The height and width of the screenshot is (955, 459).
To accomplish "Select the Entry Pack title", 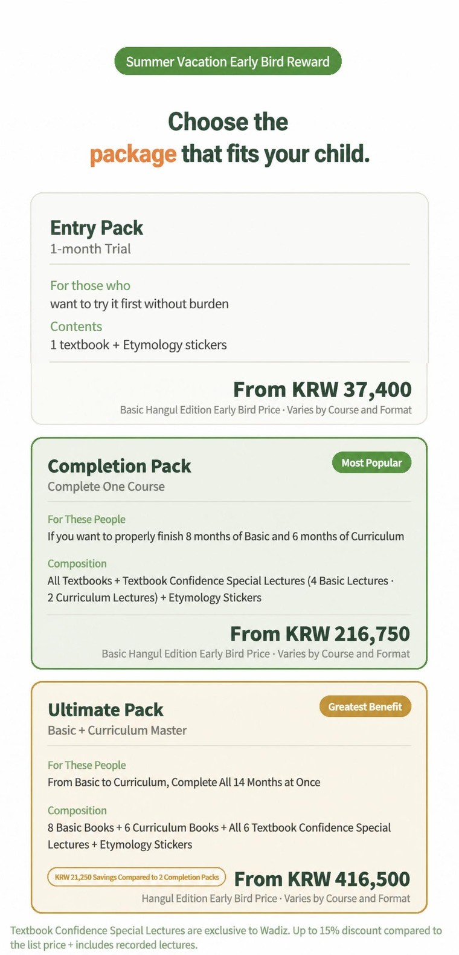I will 97,228.
